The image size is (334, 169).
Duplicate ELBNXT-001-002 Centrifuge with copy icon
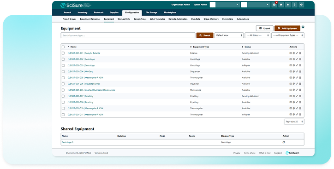(294, 59)
